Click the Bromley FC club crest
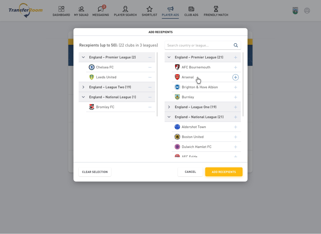The image size is (321, 234). 91,107
